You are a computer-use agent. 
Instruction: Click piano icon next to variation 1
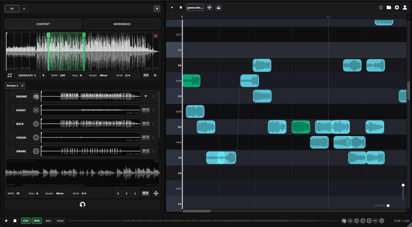[145, 193]
